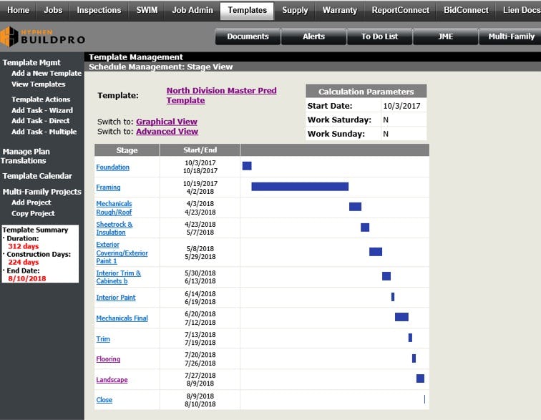Open the Multi-Family button
Image resolution: width=541 pixels, height=420 pixels.
(x=511, y=36)
